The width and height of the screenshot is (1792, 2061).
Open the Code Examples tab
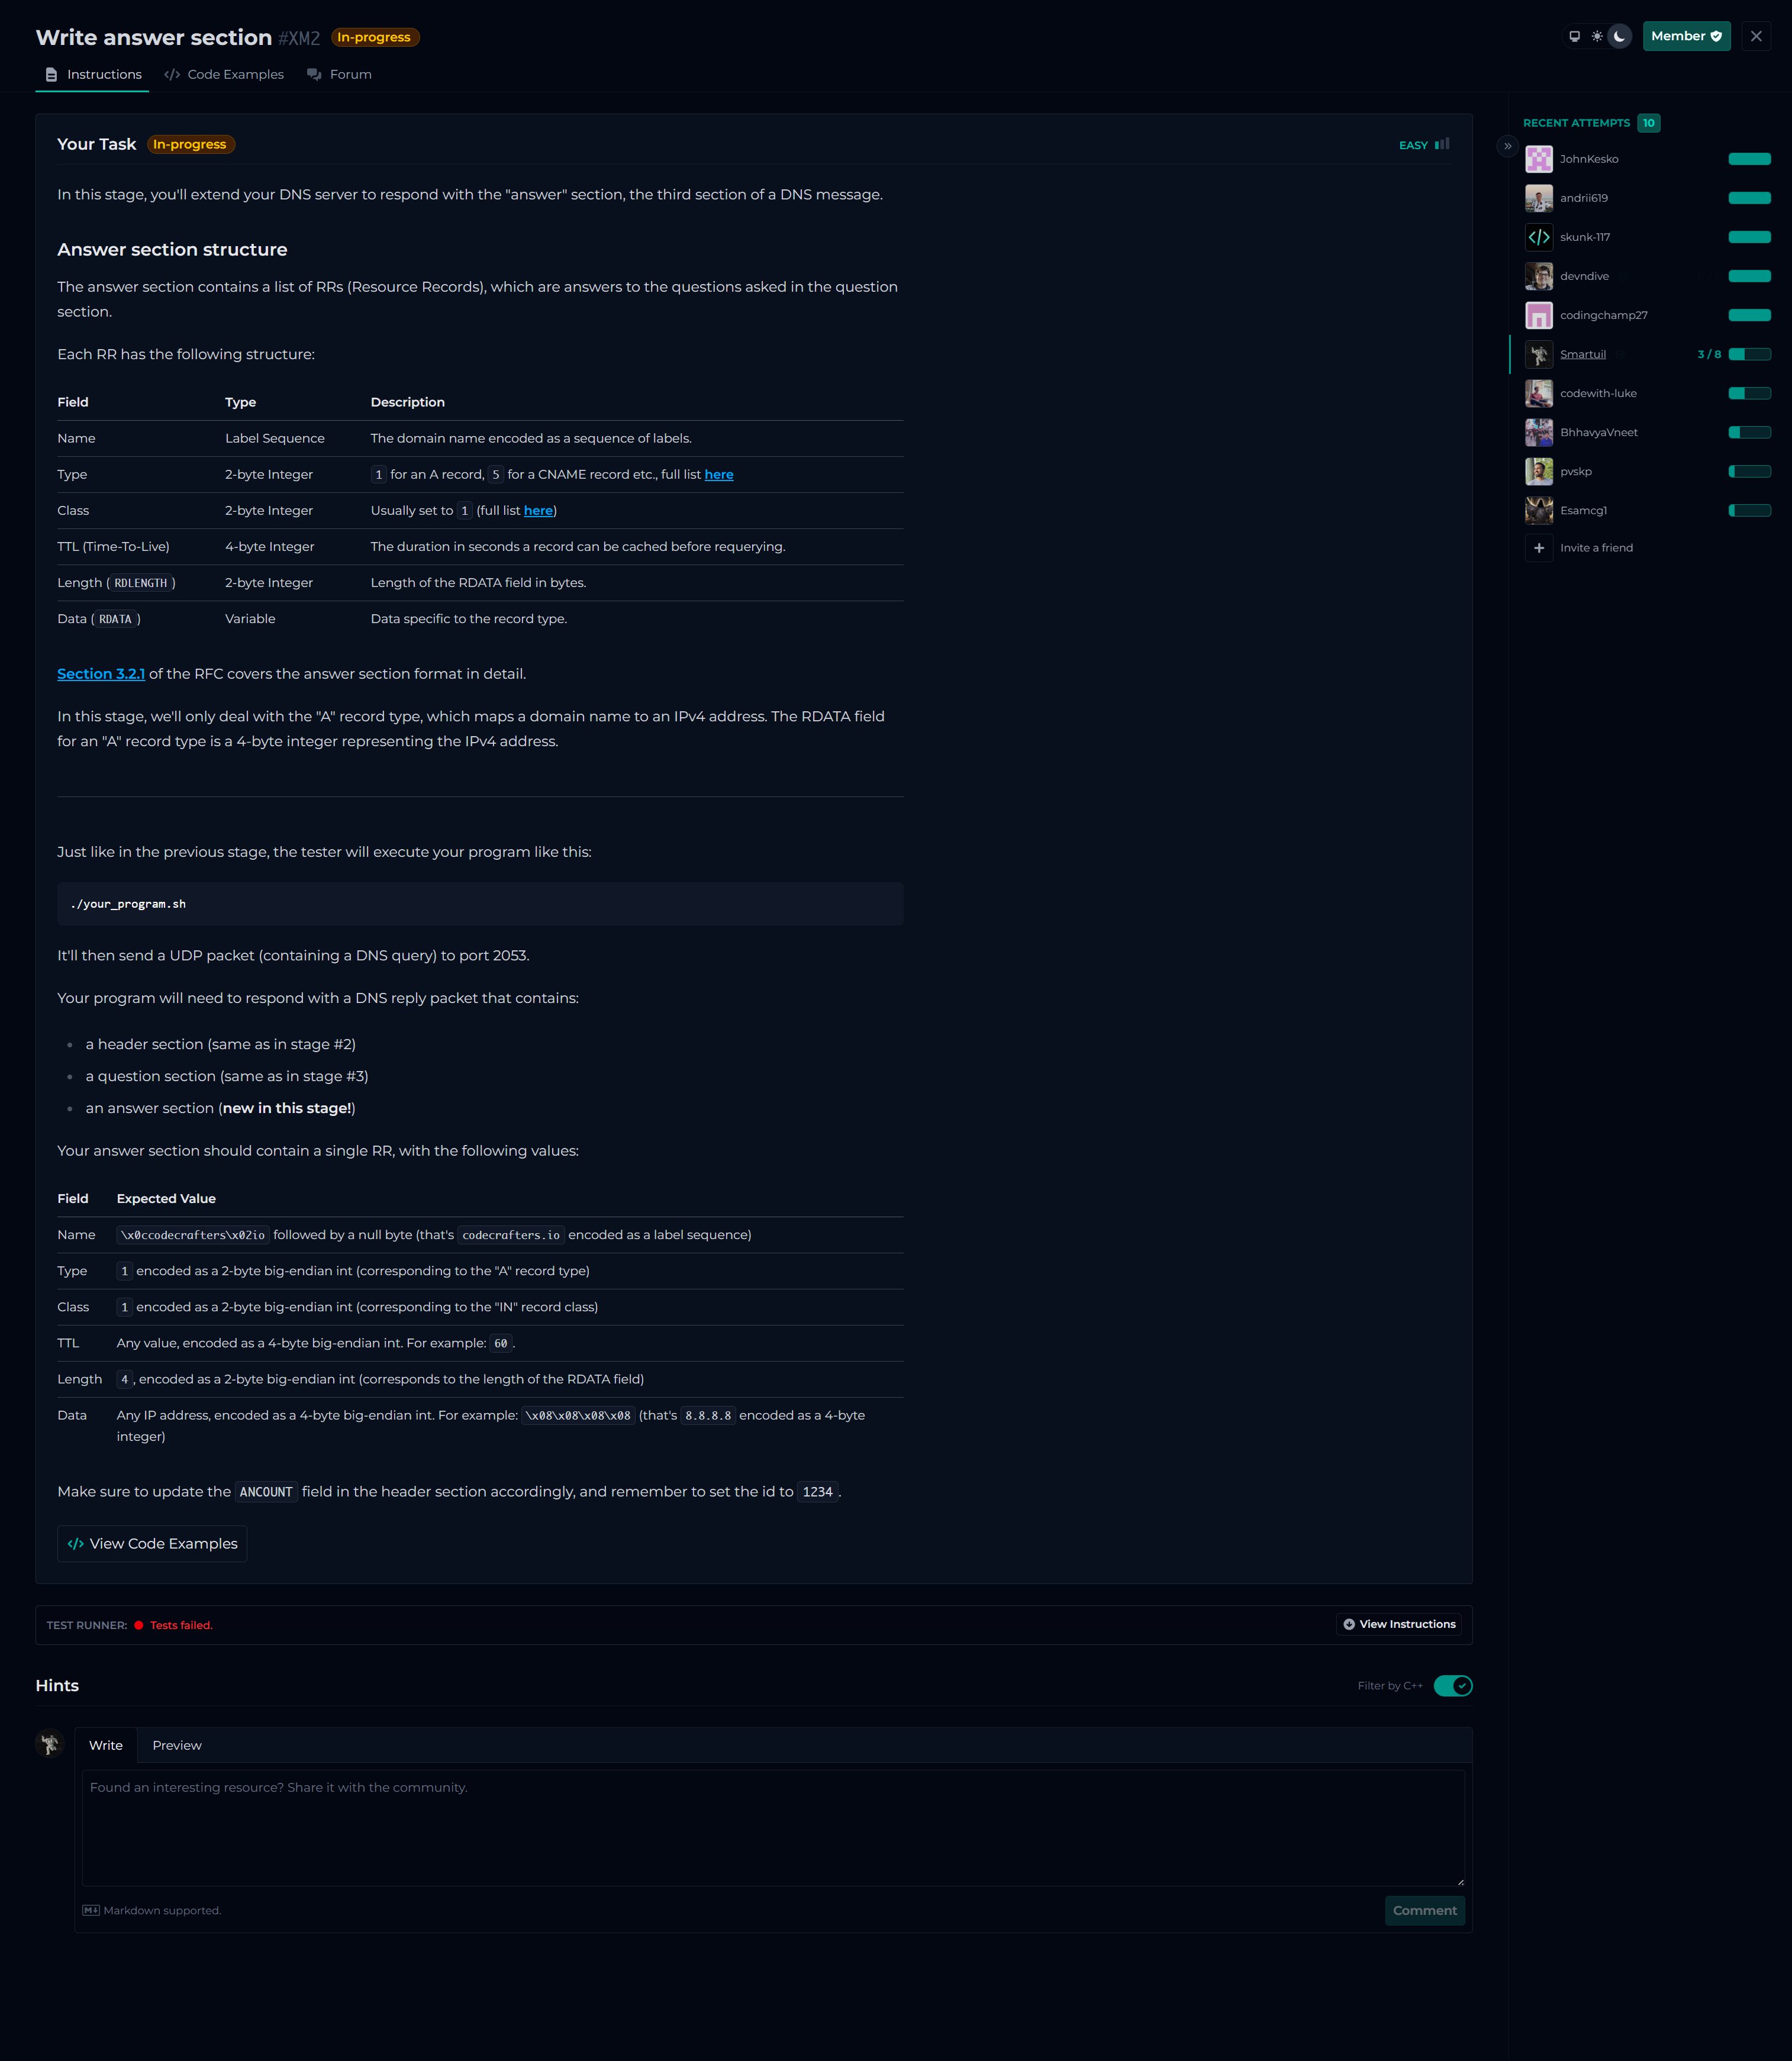click(224, 75)
